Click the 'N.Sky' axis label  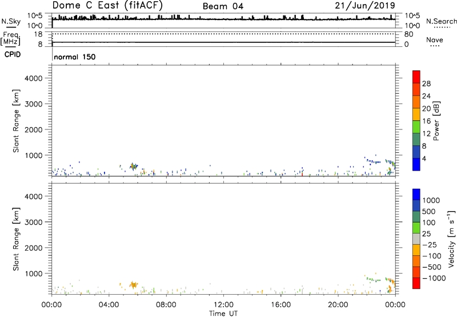[11, 21]
